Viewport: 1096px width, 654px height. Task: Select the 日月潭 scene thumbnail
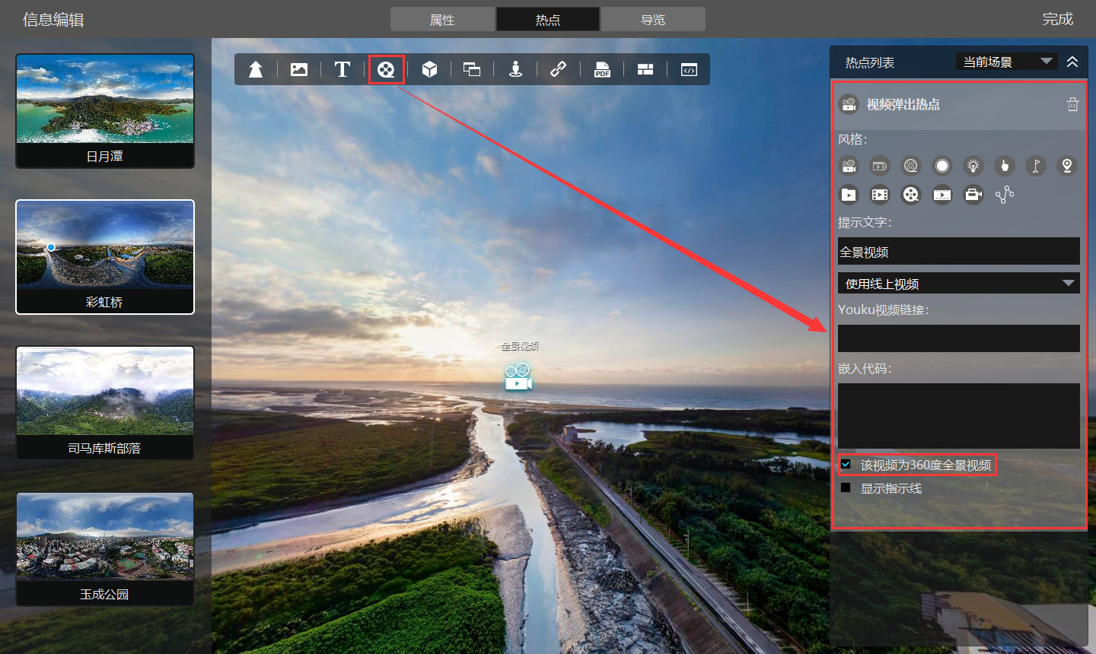(105, 110)
